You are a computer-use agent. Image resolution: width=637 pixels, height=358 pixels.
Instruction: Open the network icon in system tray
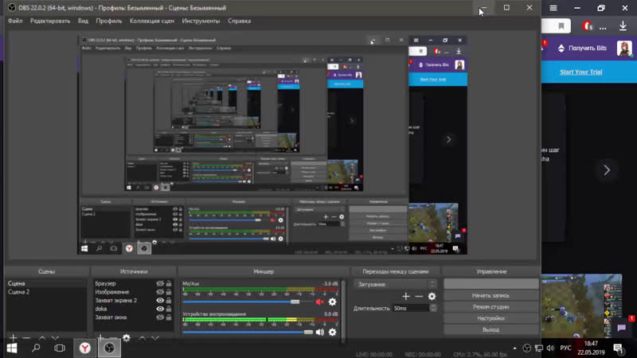point(539,348)
